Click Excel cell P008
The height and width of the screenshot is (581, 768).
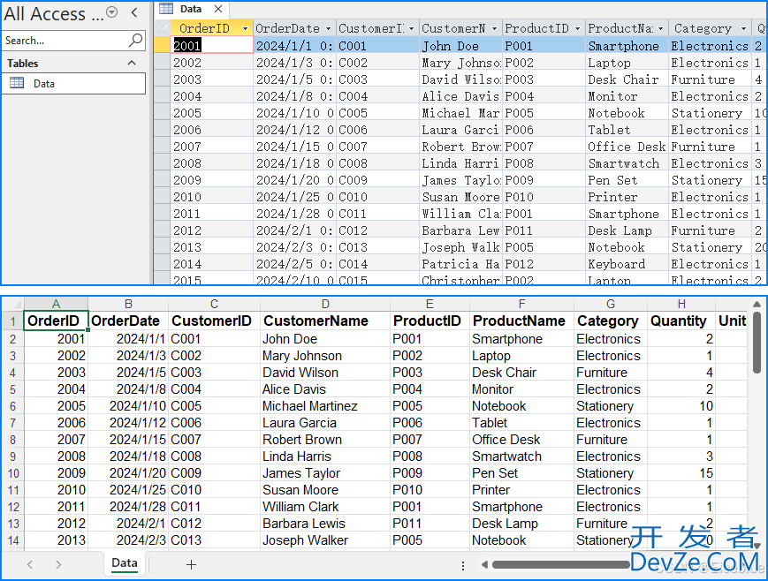tap(430, 456)
